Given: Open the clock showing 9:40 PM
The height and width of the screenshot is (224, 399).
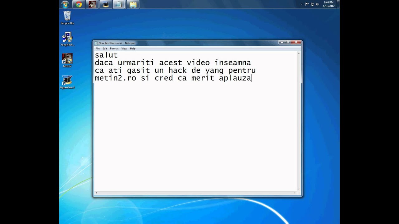Looking at the screenshot, I should click(x=329, y=4).
